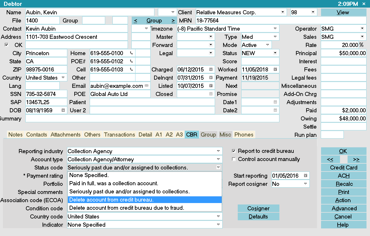Open the Transactions tab

(120, 134)
